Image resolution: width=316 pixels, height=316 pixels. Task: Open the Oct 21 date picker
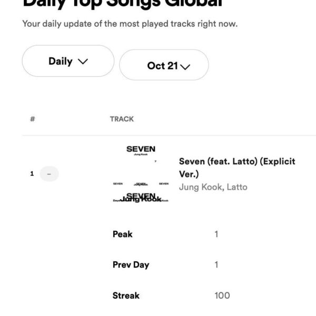coord(163,65)
